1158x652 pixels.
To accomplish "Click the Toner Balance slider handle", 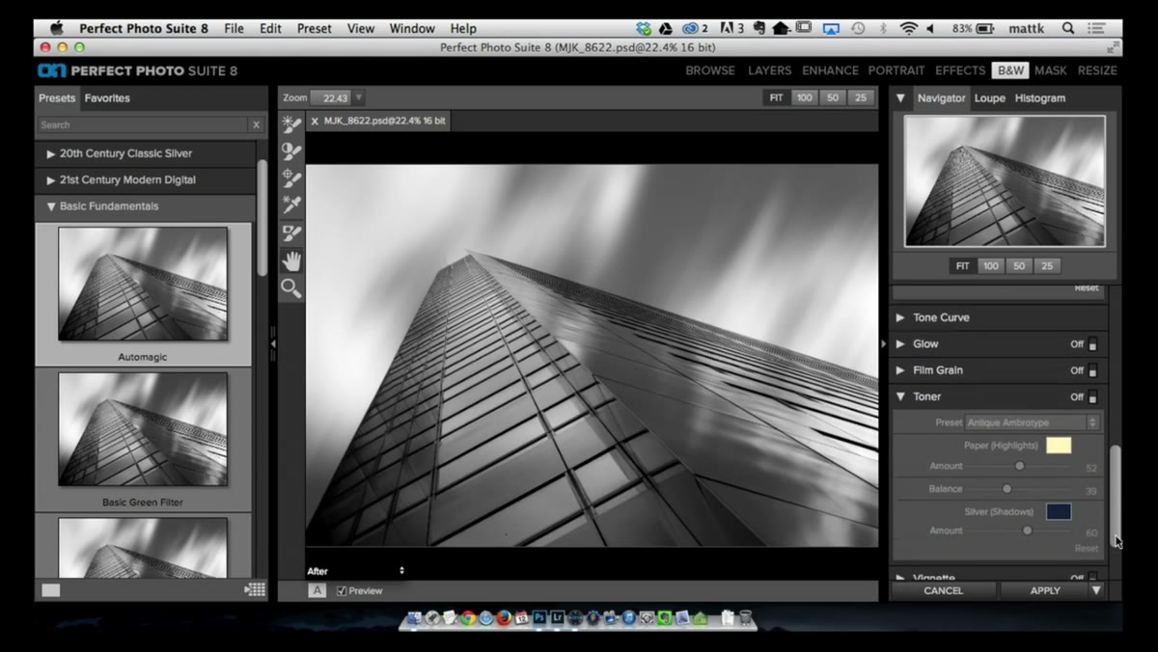I will (x=1006, y=490).
